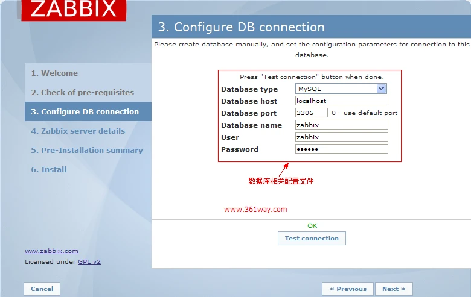The image size is (471, 297).
Task: Go back with Previous button
Action: click(348, 289)
